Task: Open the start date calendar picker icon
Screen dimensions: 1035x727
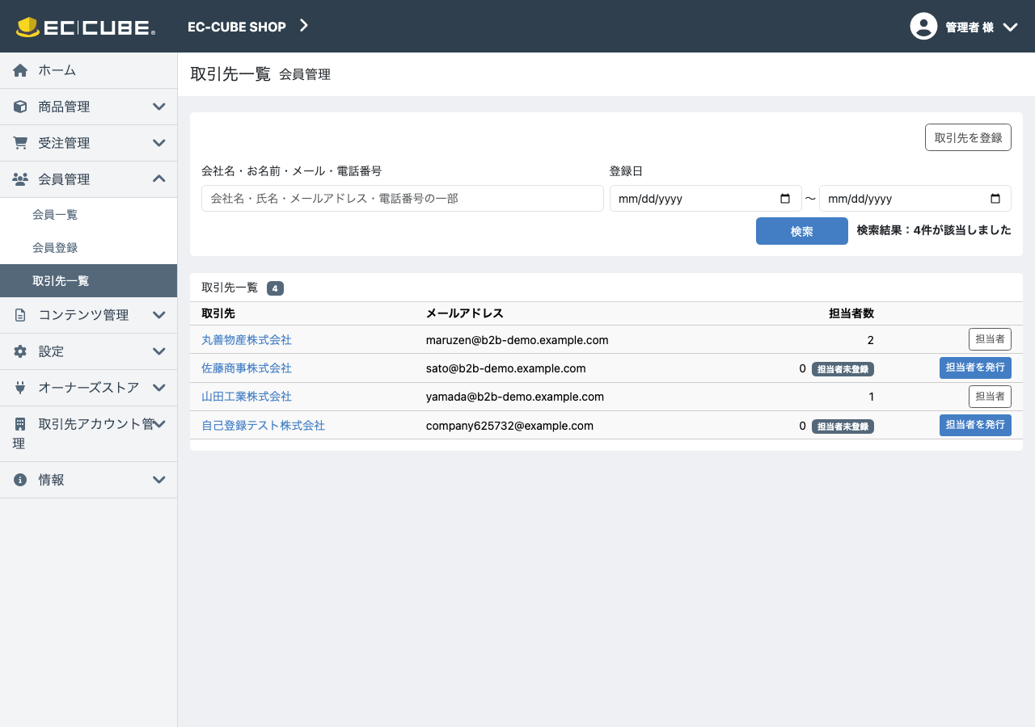Action: 784,199
